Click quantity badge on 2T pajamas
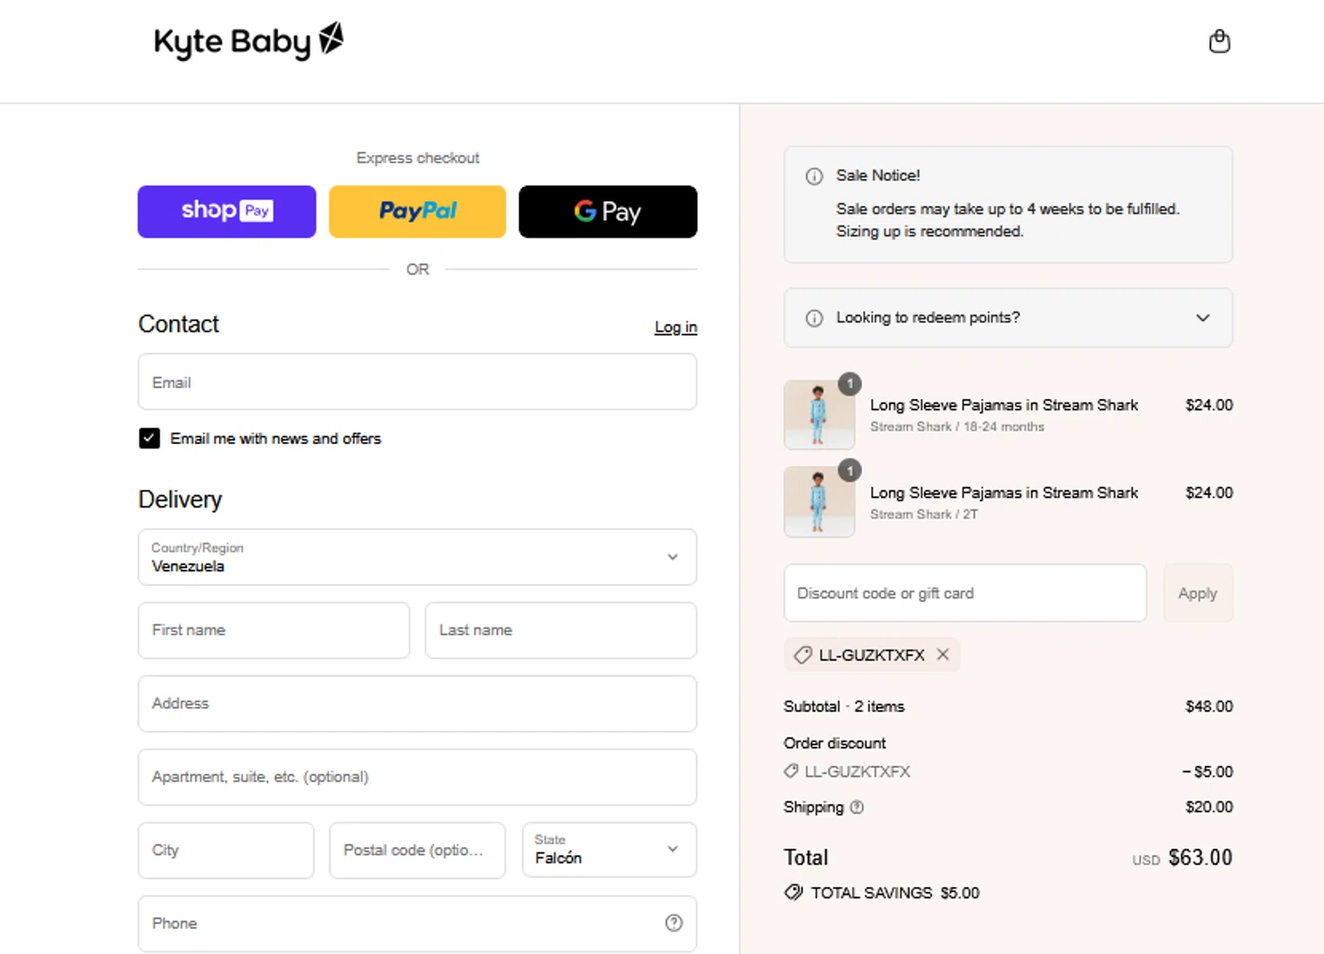Image resolution: width=1324 pixels, height=954 pixels. tap(850, 470)
